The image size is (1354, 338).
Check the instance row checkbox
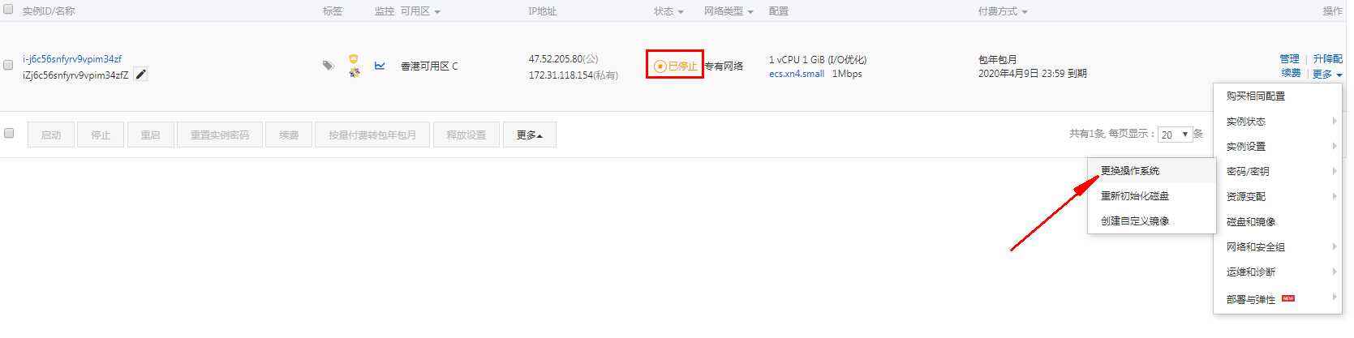pos(9,66)
